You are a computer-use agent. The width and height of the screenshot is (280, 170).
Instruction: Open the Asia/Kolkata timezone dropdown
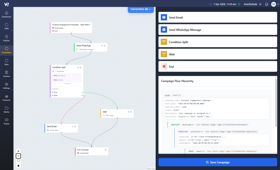tap(252, 4)
